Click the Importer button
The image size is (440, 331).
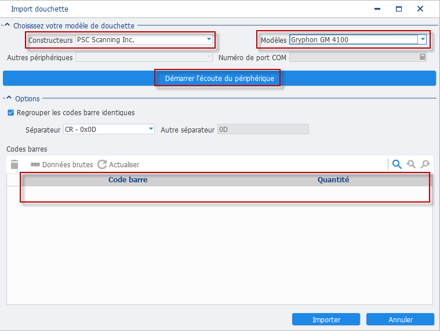coord(326,319)
